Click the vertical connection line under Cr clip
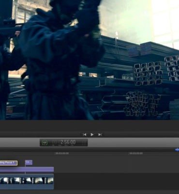The width and height of the screenshot is (179, 194). (25, 169)
